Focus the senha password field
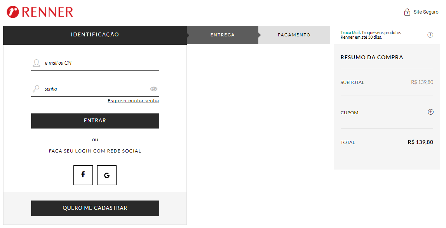The height and width of the screenshot is (228, 446). pyautogui.click(x=95, y=89)
